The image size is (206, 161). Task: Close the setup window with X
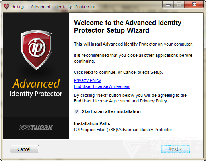194,5
